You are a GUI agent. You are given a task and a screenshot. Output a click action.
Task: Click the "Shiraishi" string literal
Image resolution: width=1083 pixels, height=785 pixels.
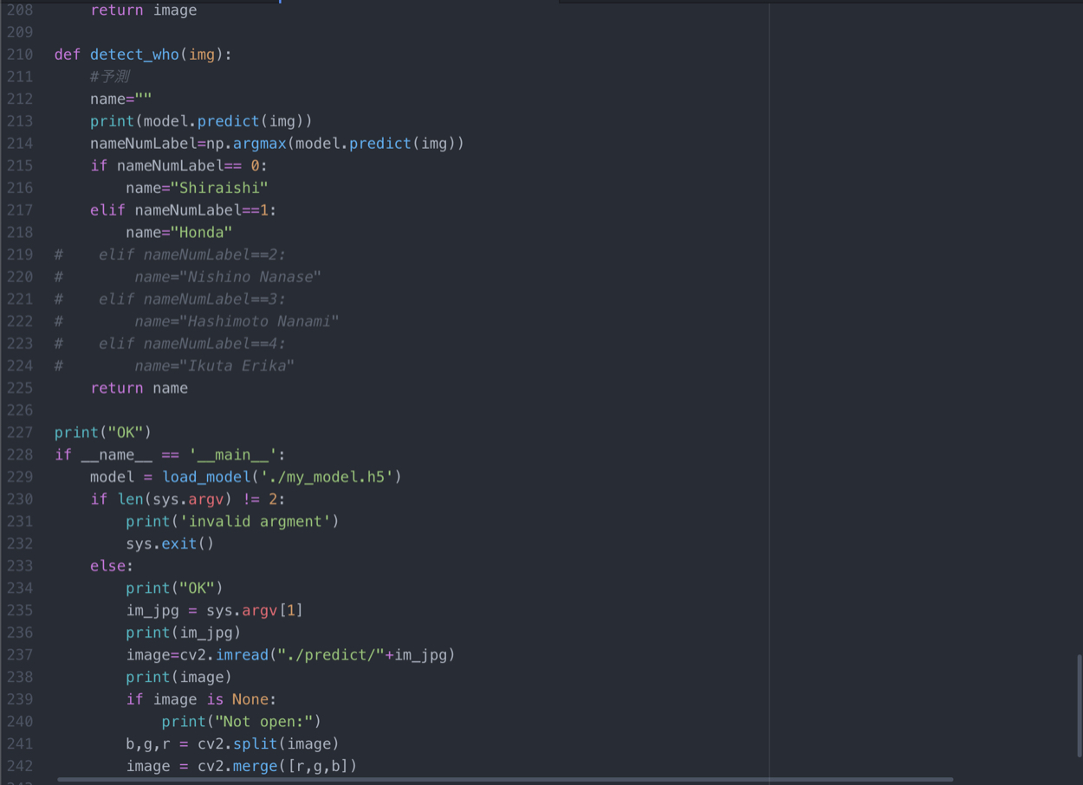[x=219, y=188]
